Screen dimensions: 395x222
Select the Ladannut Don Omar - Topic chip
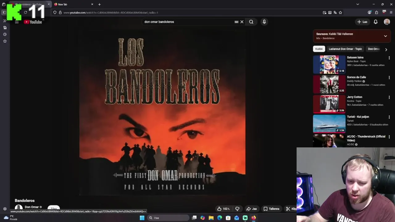(x=345, y=49)
